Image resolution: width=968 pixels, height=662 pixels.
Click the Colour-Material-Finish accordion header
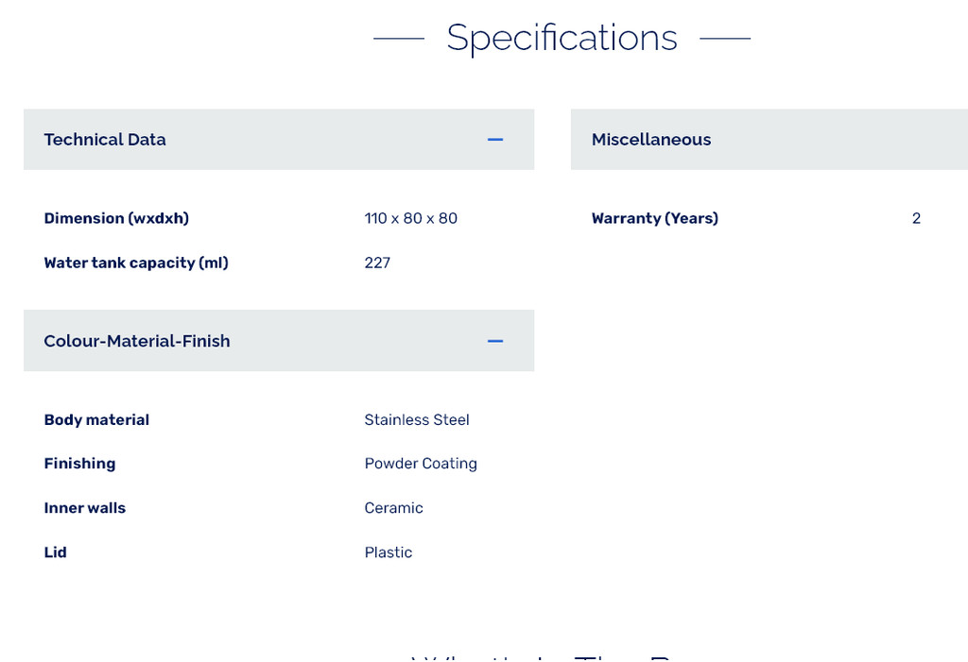click(x=137, y=341)
